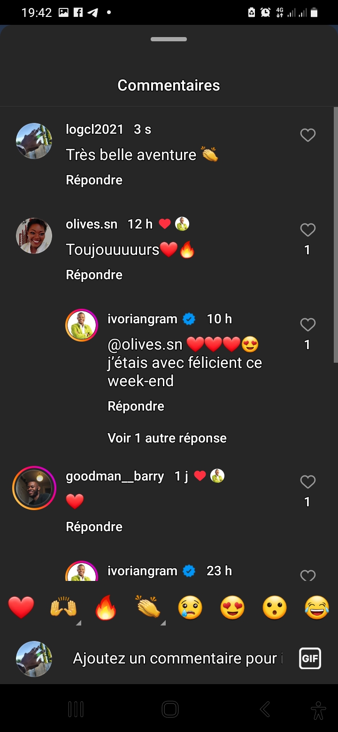Open goodman__barry's profile picture

point(34,488)
